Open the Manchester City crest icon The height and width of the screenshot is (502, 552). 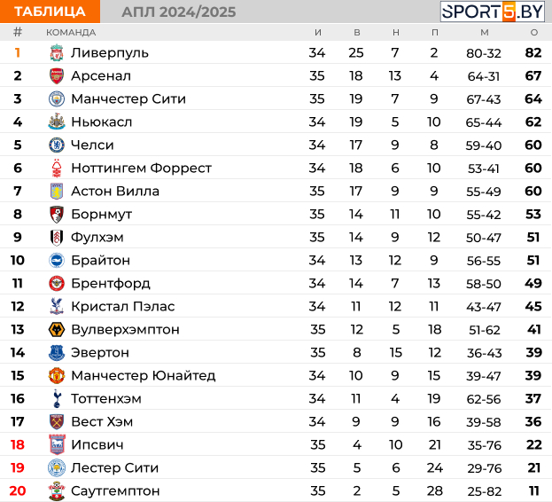tap(57, 99)
